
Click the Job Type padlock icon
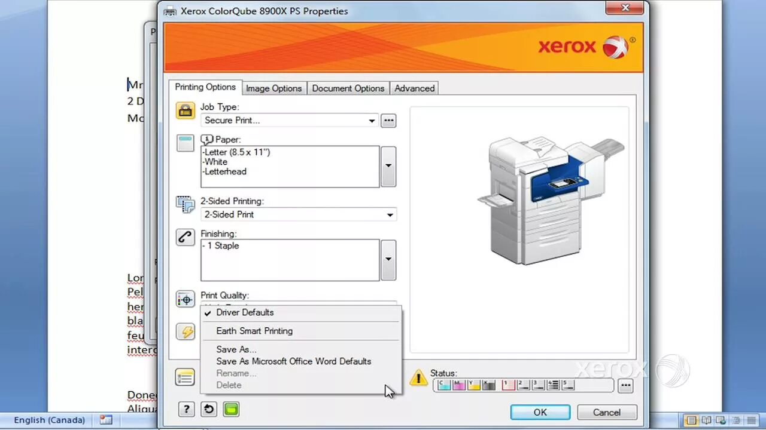pos(185,110)
